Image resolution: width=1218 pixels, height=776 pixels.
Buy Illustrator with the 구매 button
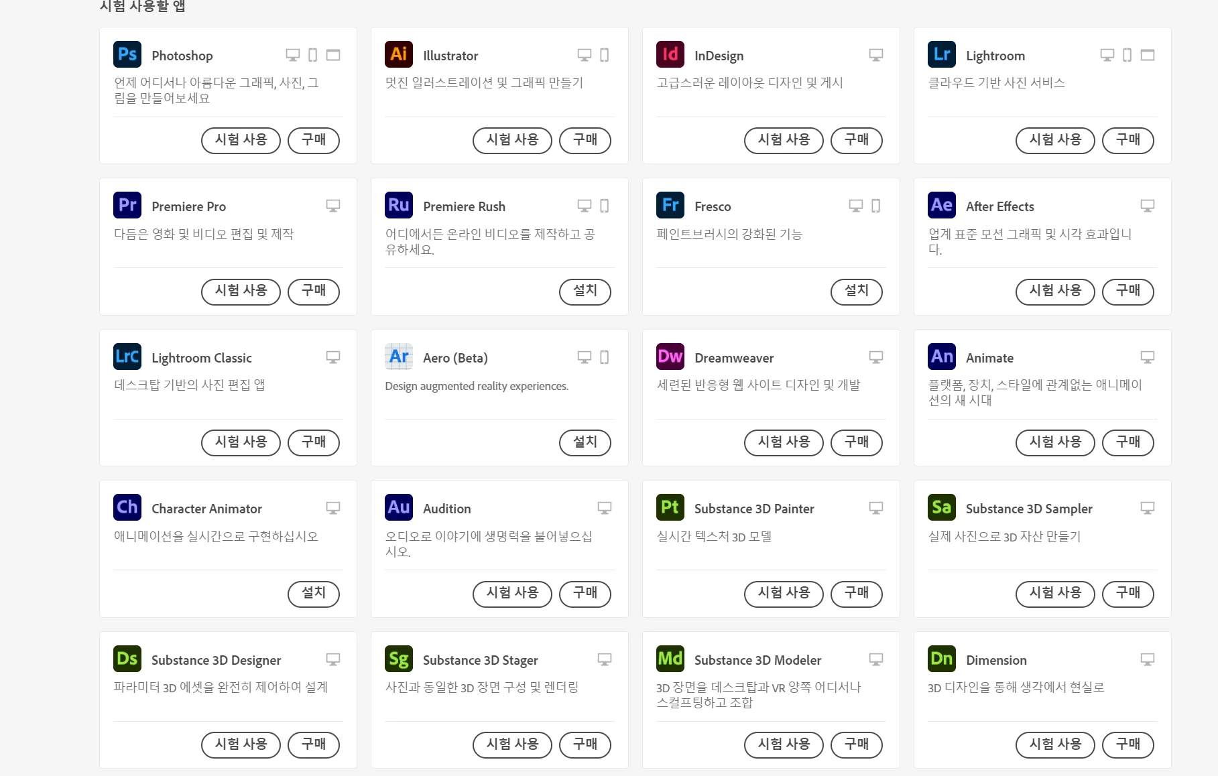585,140
